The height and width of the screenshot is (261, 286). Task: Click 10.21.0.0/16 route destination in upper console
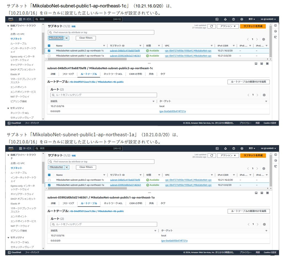(x=57, y=106)
